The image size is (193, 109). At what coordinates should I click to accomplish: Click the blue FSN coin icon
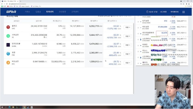click(8, 54)
